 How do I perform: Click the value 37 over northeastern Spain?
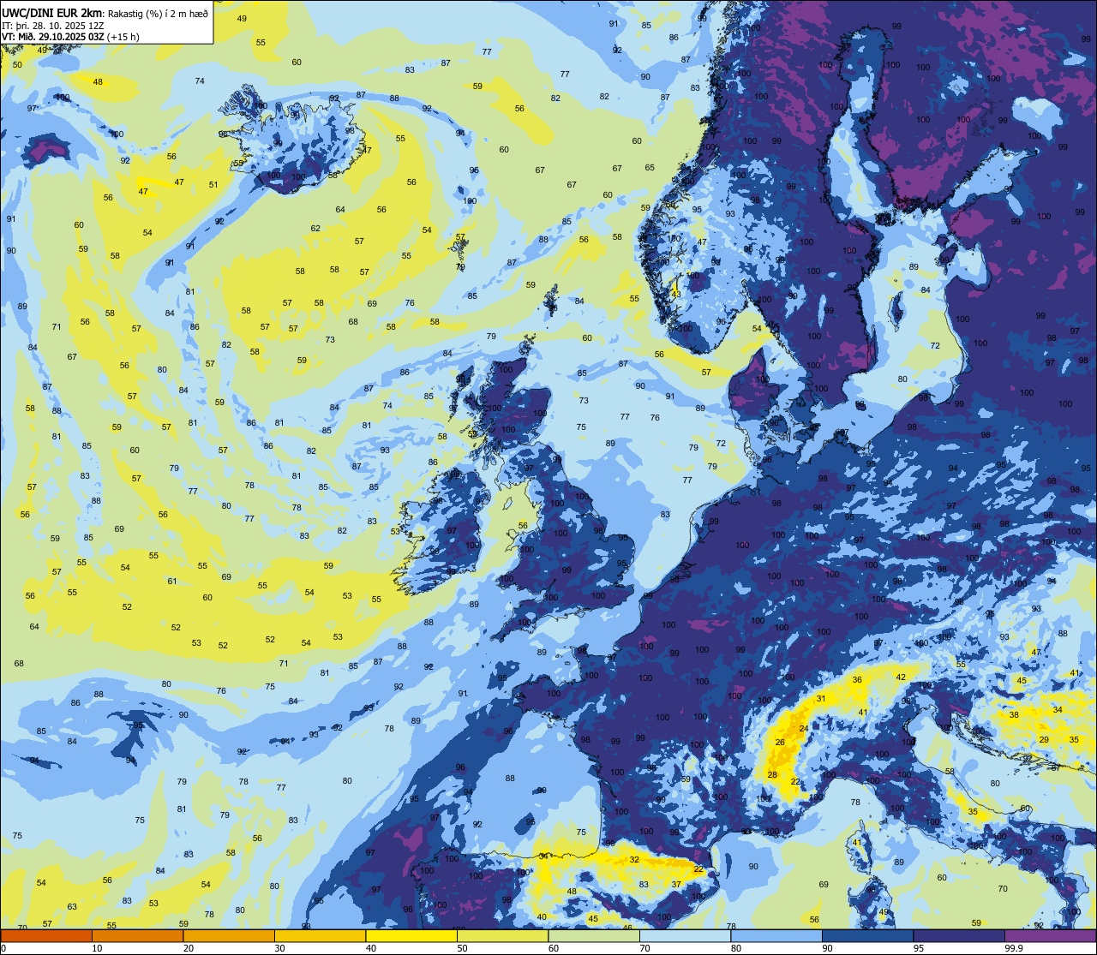tap(676, 885)
